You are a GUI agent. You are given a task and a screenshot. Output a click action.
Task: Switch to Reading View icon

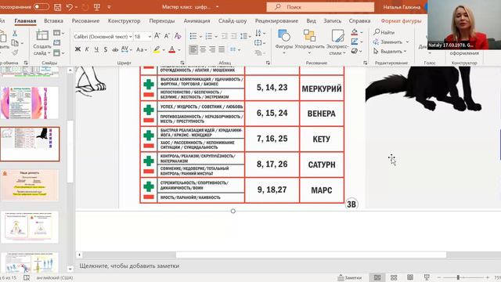410,277
